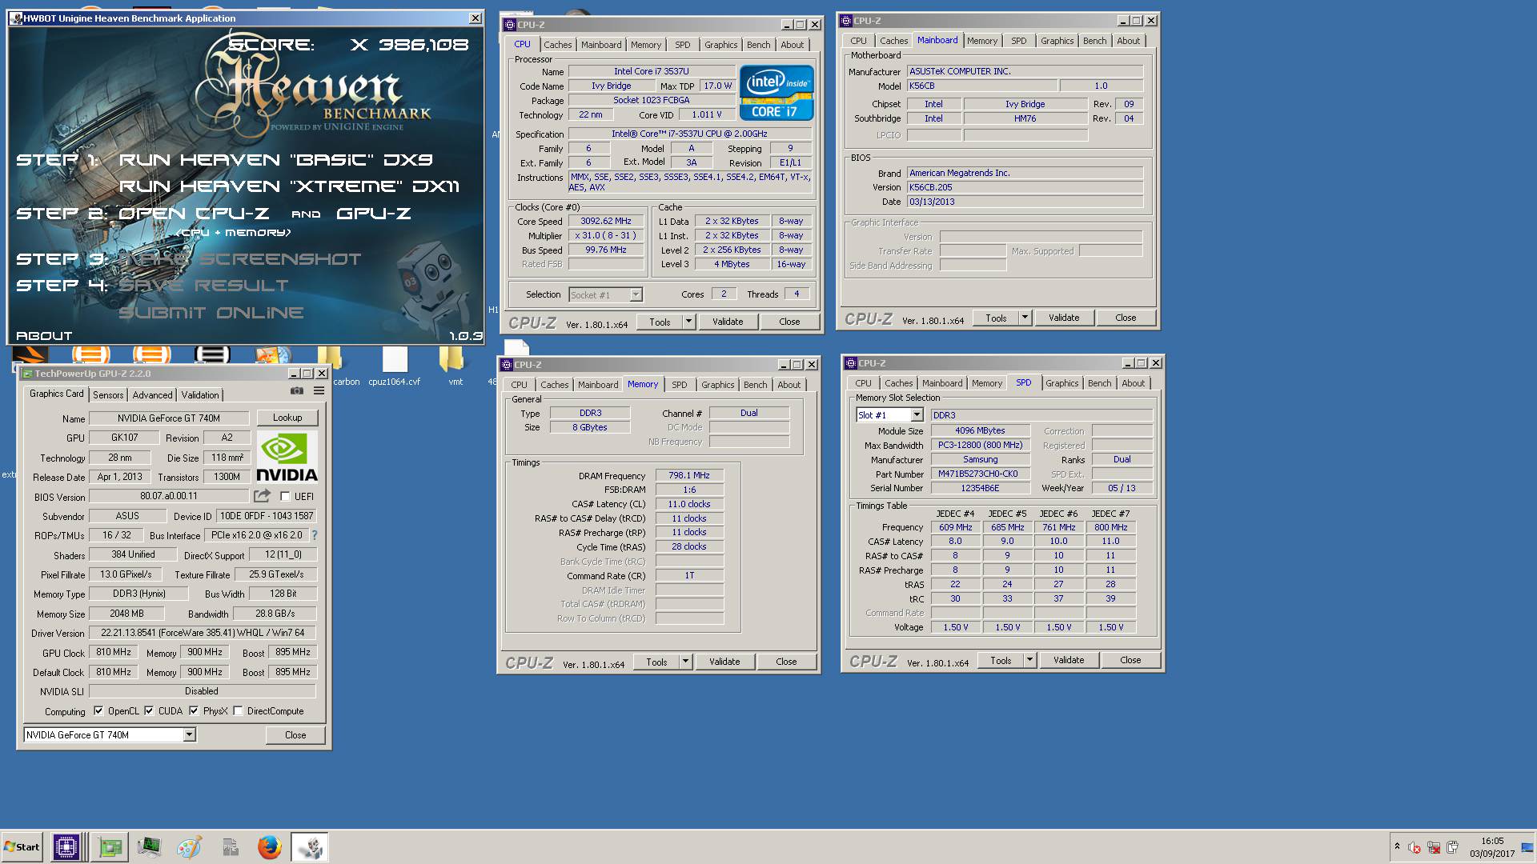This screenshot has width=1537, height=864.
Task: Click Submit Online in the Heaven window
Action: 211,313
